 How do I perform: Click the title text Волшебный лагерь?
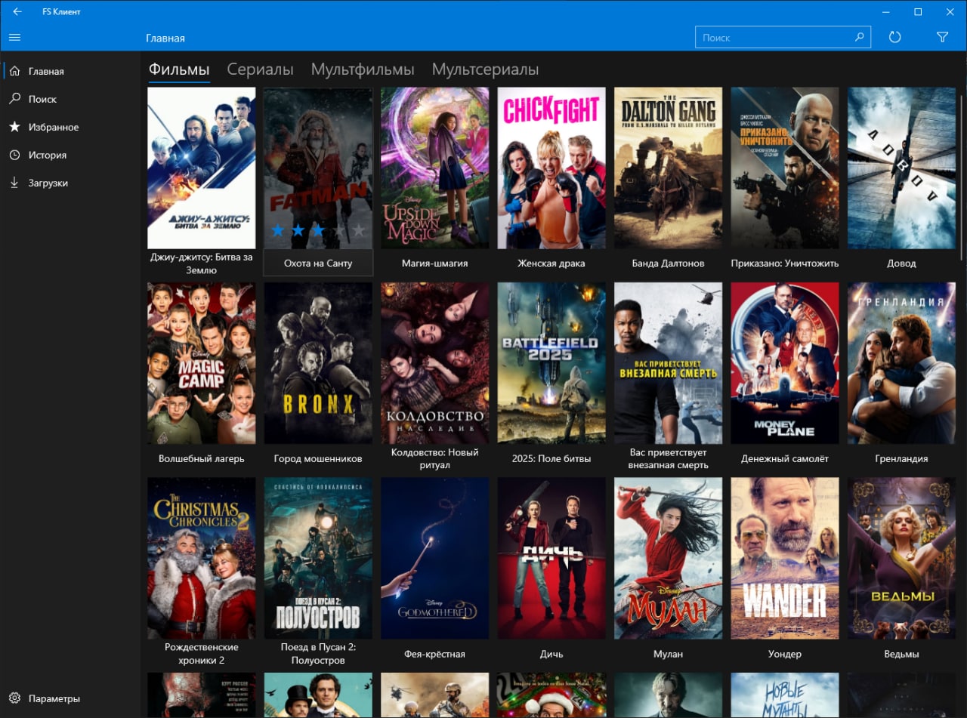(x=202, y=458)
